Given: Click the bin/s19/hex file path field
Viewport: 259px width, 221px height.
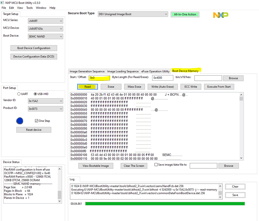Looking at the screenshot, I should tap(208, 78).
